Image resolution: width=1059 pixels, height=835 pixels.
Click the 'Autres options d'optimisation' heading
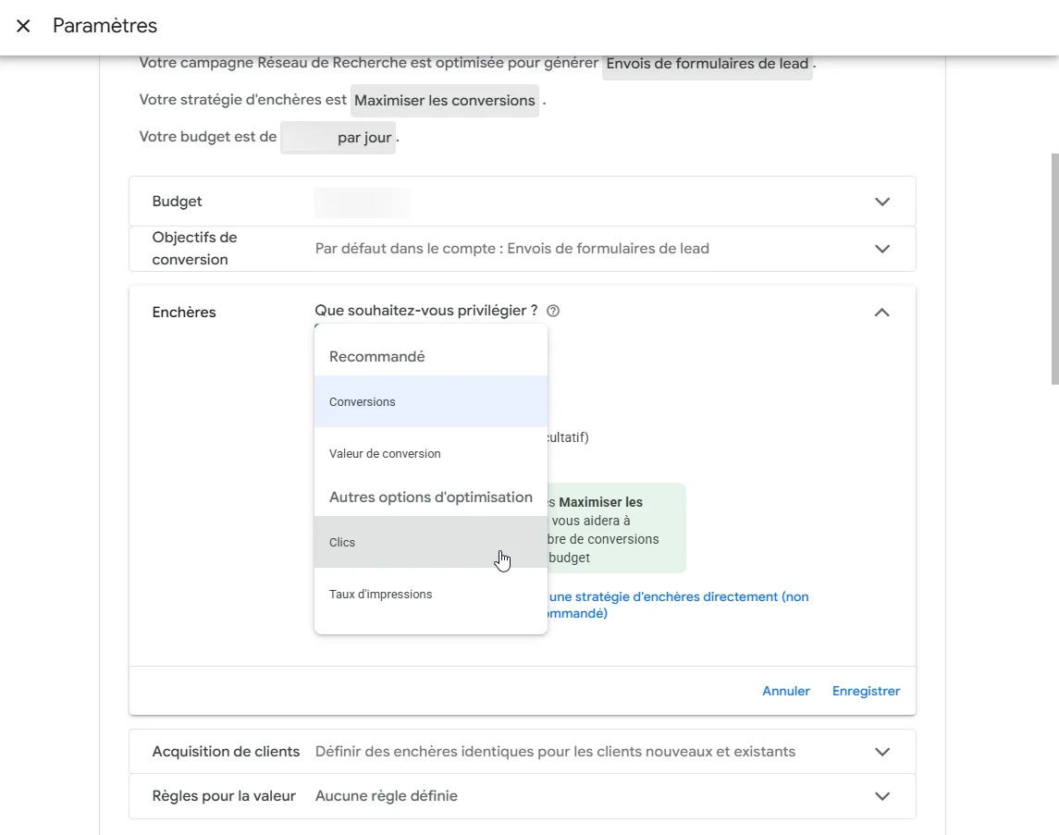point(431,497)
